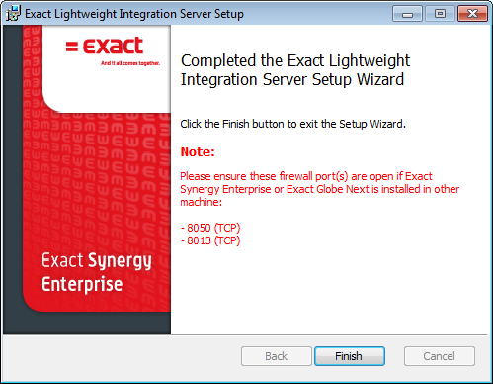Click the Exact Synergy Enterprise banner text
This screenshot has width=493, height=384.
[x=96, y=272]
